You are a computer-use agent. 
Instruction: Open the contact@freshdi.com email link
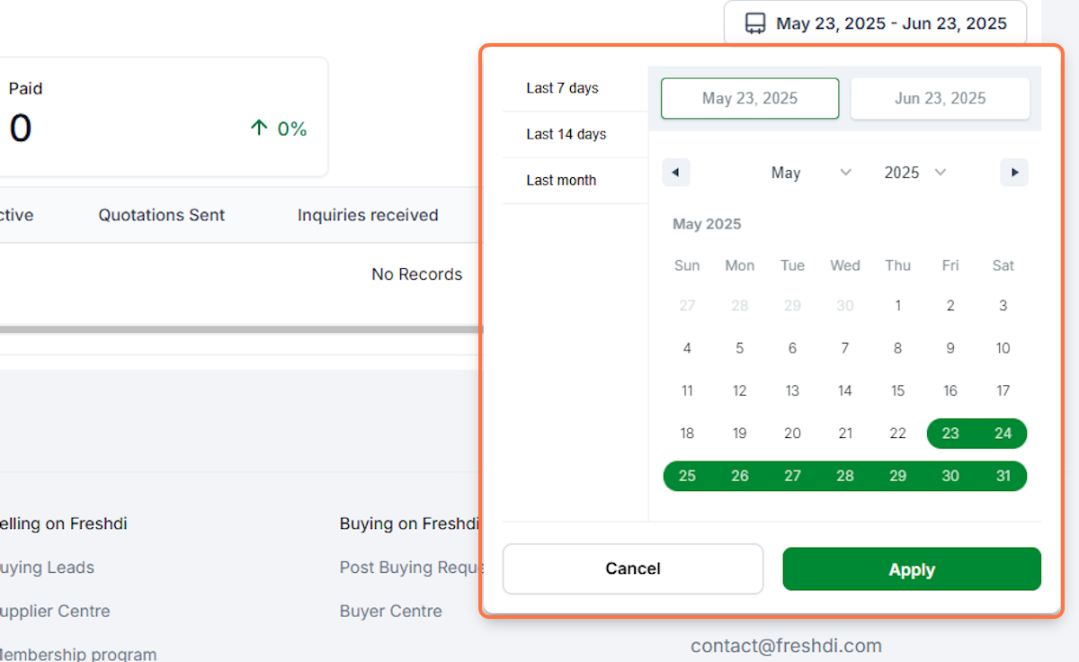tap(786, 646)
